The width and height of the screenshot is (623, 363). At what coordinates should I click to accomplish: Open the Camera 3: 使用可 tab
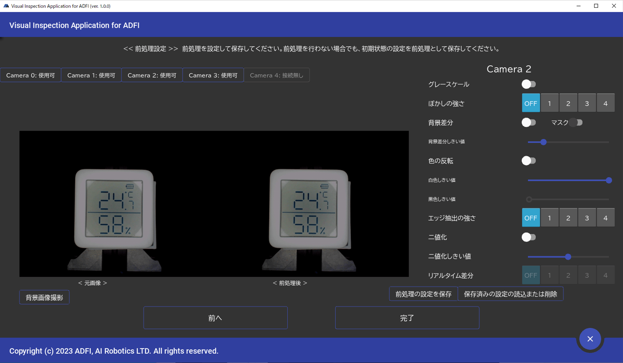(x=213, y=75)
